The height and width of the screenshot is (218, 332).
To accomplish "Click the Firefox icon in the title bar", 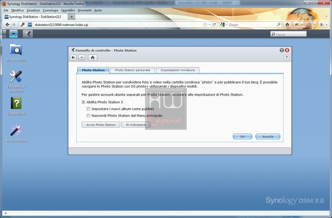I will [x=4, y=4].
